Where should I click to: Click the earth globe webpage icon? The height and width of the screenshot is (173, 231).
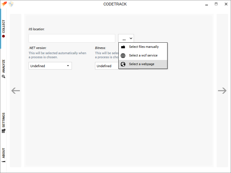pos(123,64)
